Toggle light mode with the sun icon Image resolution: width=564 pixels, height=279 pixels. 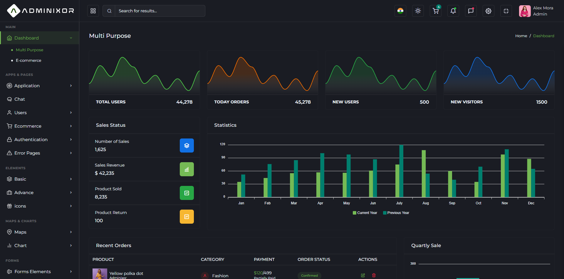418,11
